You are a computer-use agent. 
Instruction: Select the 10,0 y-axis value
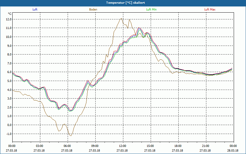click(9, 37)
